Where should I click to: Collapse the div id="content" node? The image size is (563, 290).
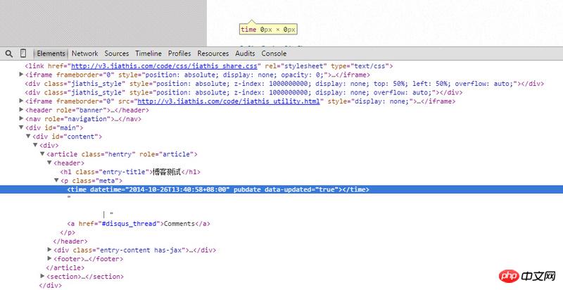tap(28, 136)
